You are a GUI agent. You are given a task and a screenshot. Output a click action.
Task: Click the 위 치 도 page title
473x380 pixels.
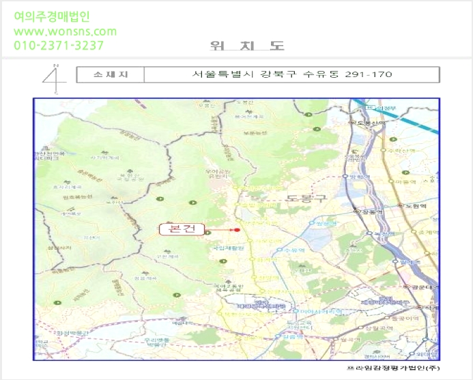[247, 46]
